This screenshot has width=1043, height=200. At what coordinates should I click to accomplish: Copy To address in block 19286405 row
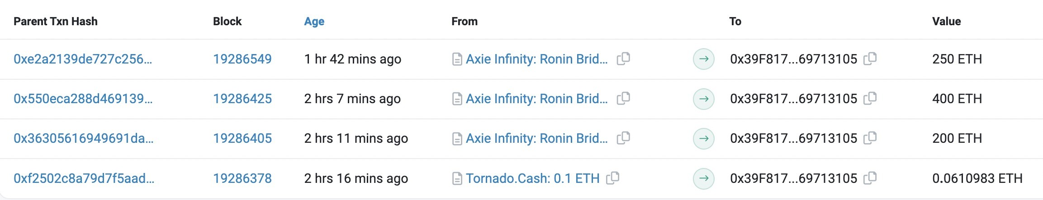(870, 138)
